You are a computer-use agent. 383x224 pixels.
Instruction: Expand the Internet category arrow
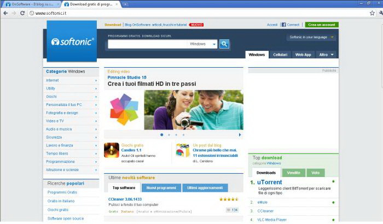[96, 80]
